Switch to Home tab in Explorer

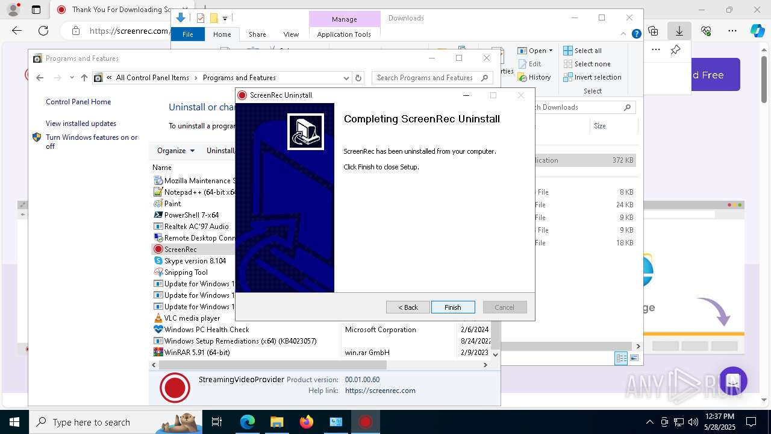pyautogui.click(x=222, y=34)
